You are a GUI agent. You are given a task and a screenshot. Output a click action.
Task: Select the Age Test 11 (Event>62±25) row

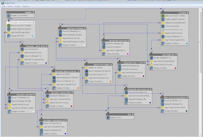point(59,99)
